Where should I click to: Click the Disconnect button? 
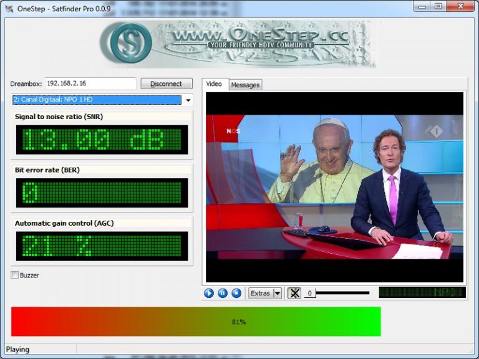pyautogui.click(x=166, y=84)
